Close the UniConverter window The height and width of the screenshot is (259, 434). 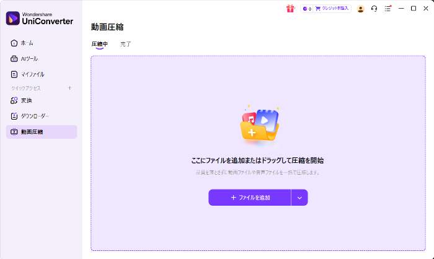click(426, 9)
